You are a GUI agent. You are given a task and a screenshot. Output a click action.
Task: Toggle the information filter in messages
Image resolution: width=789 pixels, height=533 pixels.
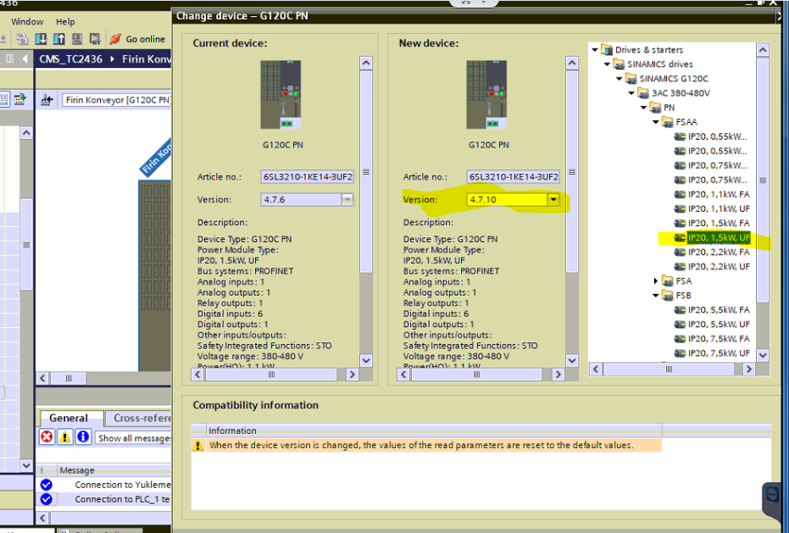point(83,437)
